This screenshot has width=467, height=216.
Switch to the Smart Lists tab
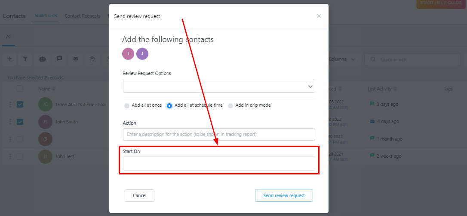(46, 16)
